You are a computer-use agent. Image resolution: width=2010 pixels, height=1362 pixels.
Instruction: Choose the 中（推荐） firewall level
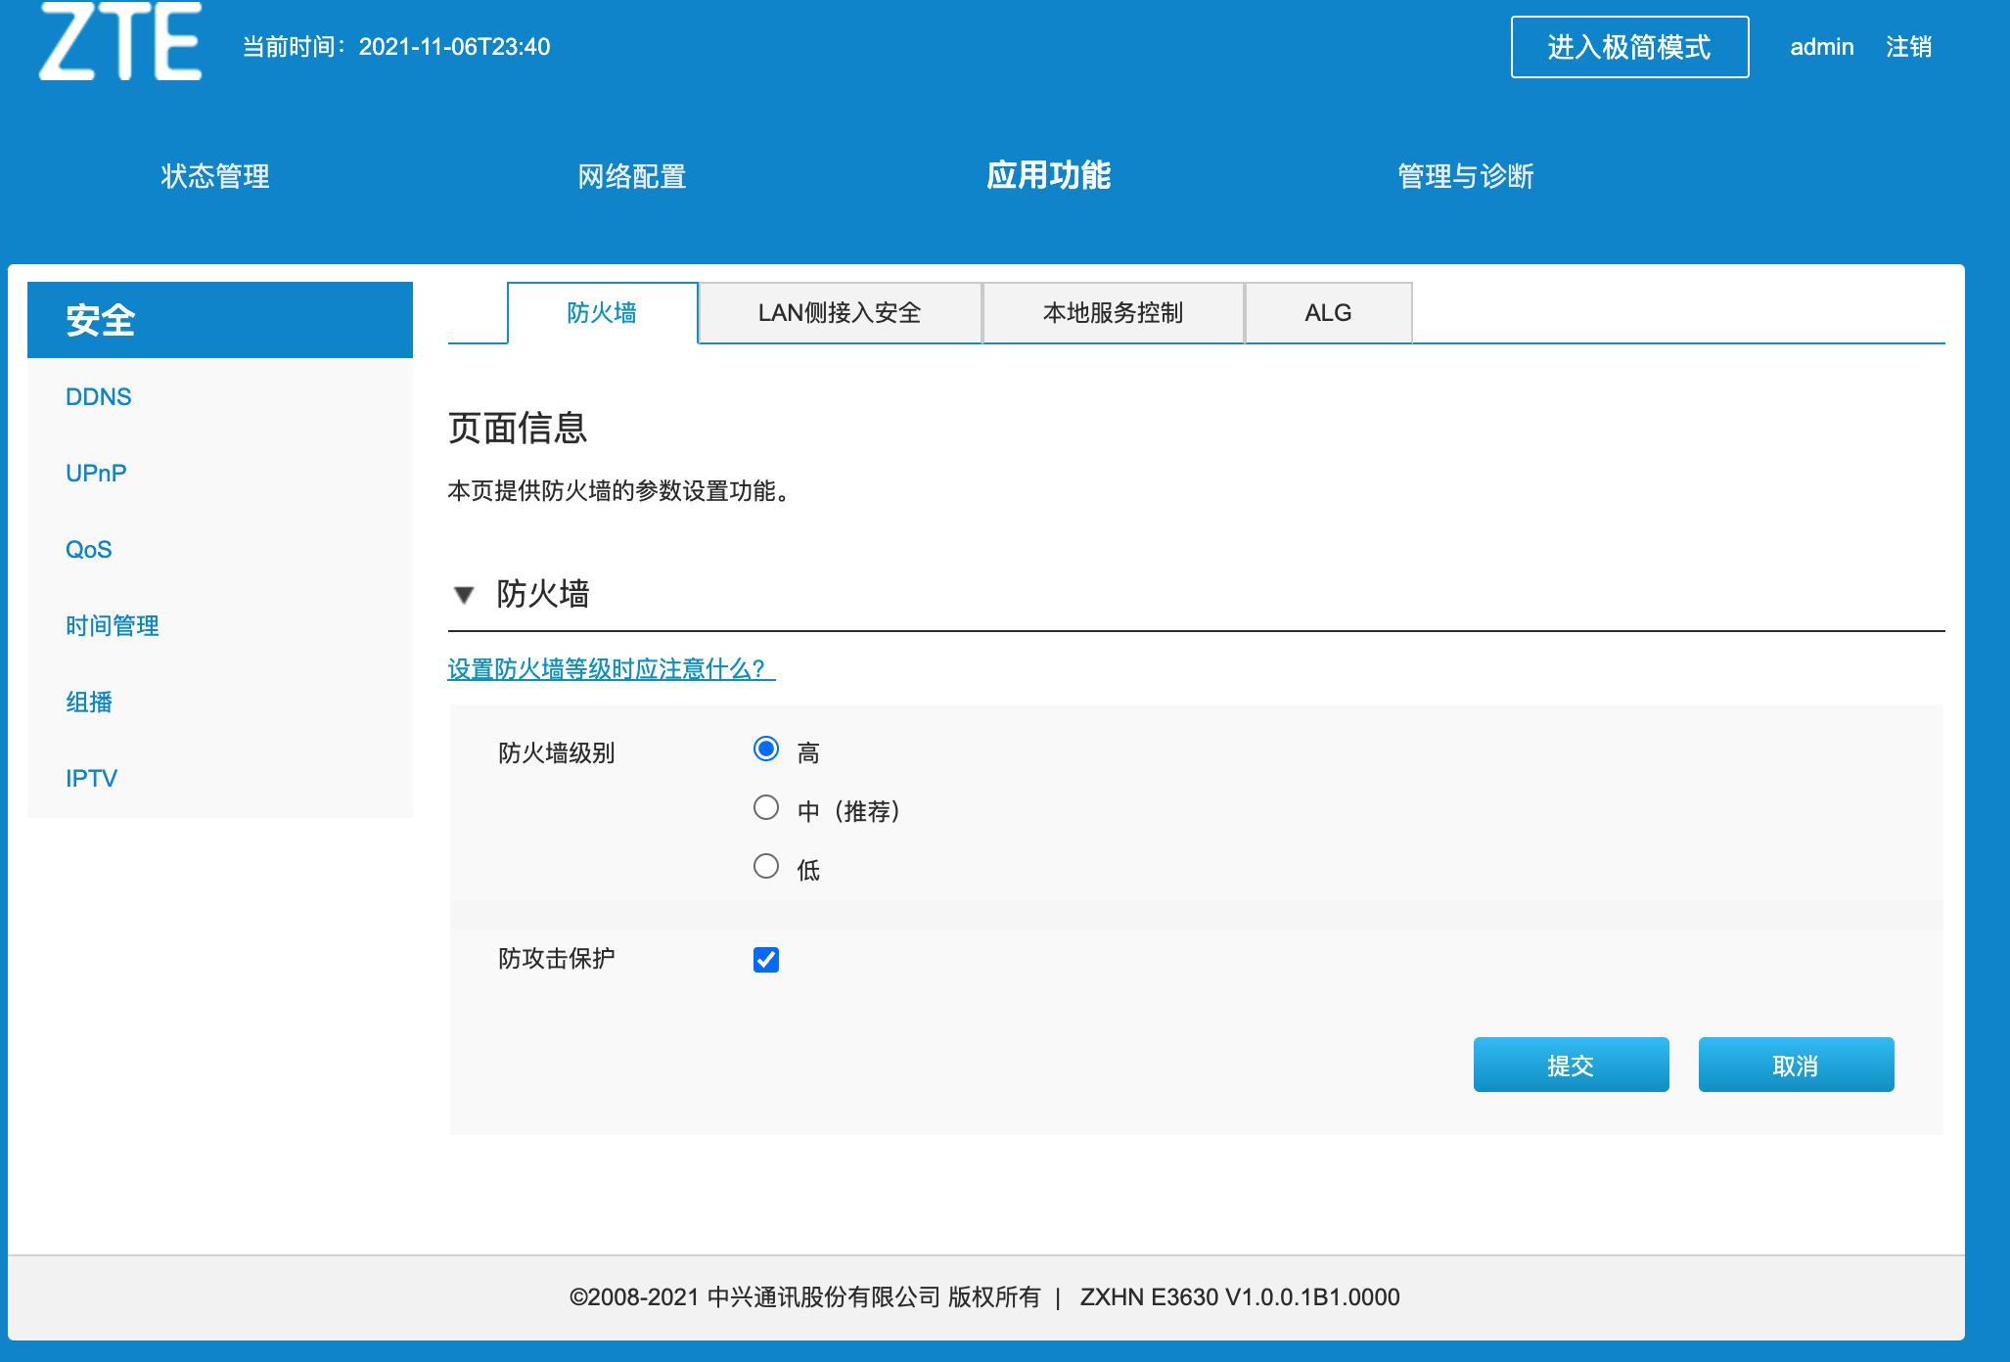766,807
